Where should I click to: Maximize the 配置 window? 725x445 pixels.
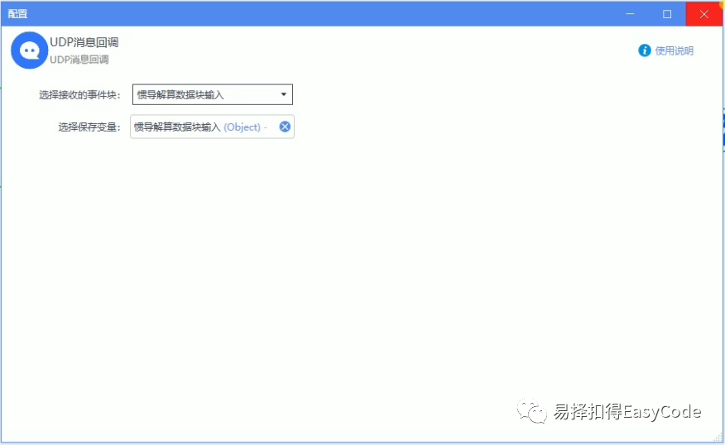tap(667, 14)
